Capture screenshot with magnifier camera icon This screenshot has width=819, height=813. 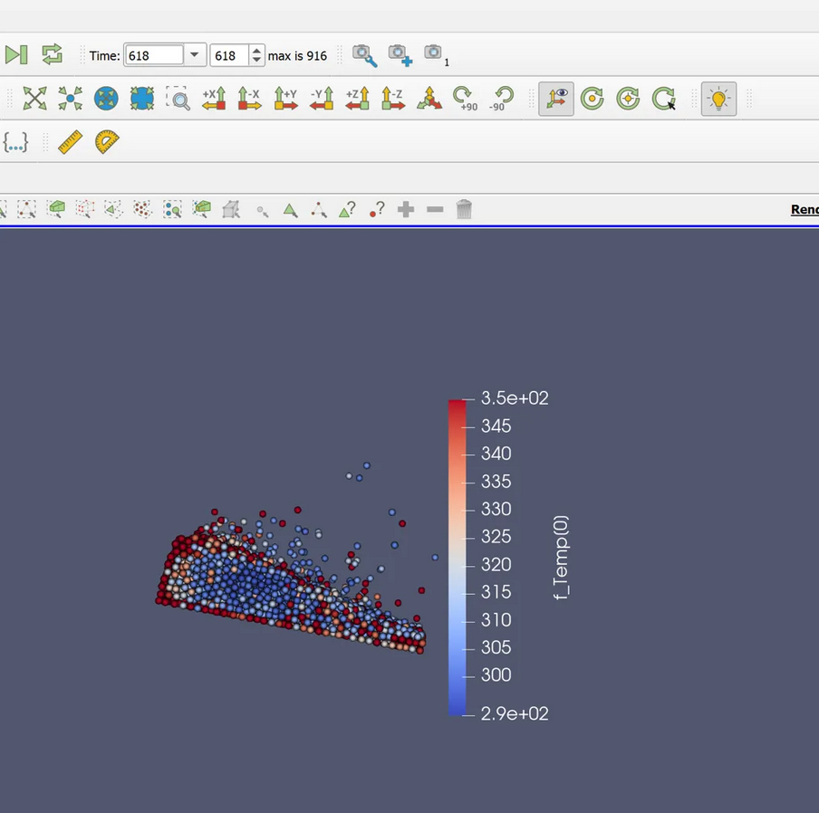tap(364, 55)
